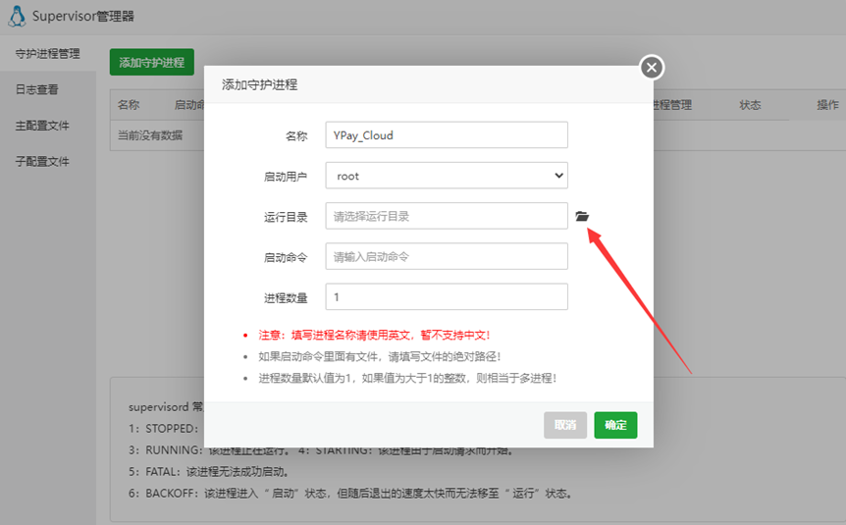Click the 运行目录 input field
This screenshot has height=525, width=846.
pyautogui.click(x=447, y=216)
